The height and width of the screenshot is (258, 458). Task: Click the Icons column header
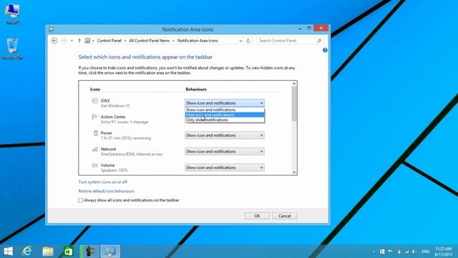(95, 89)
